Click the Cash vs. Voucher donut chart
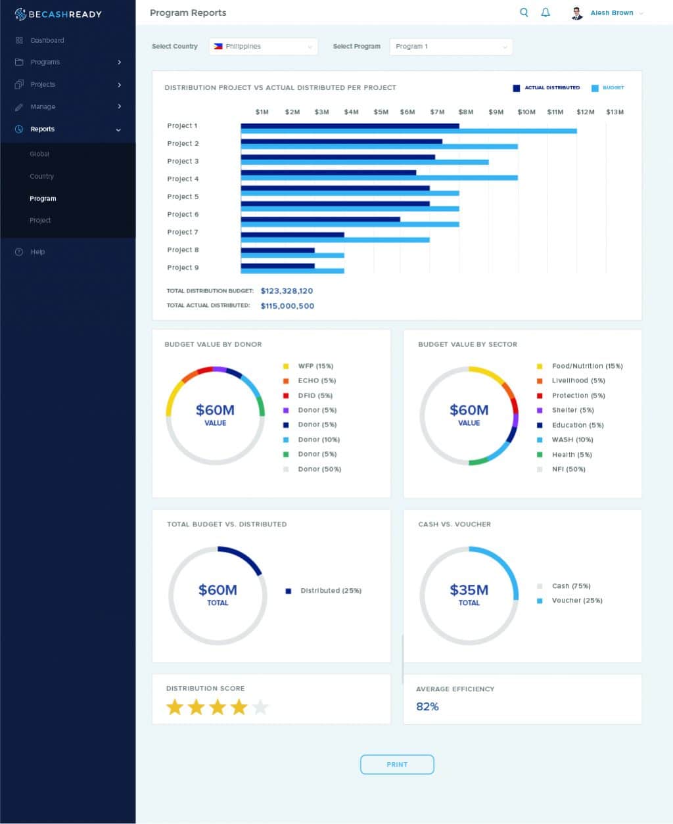The image size is (673, 824). [469, 595]
